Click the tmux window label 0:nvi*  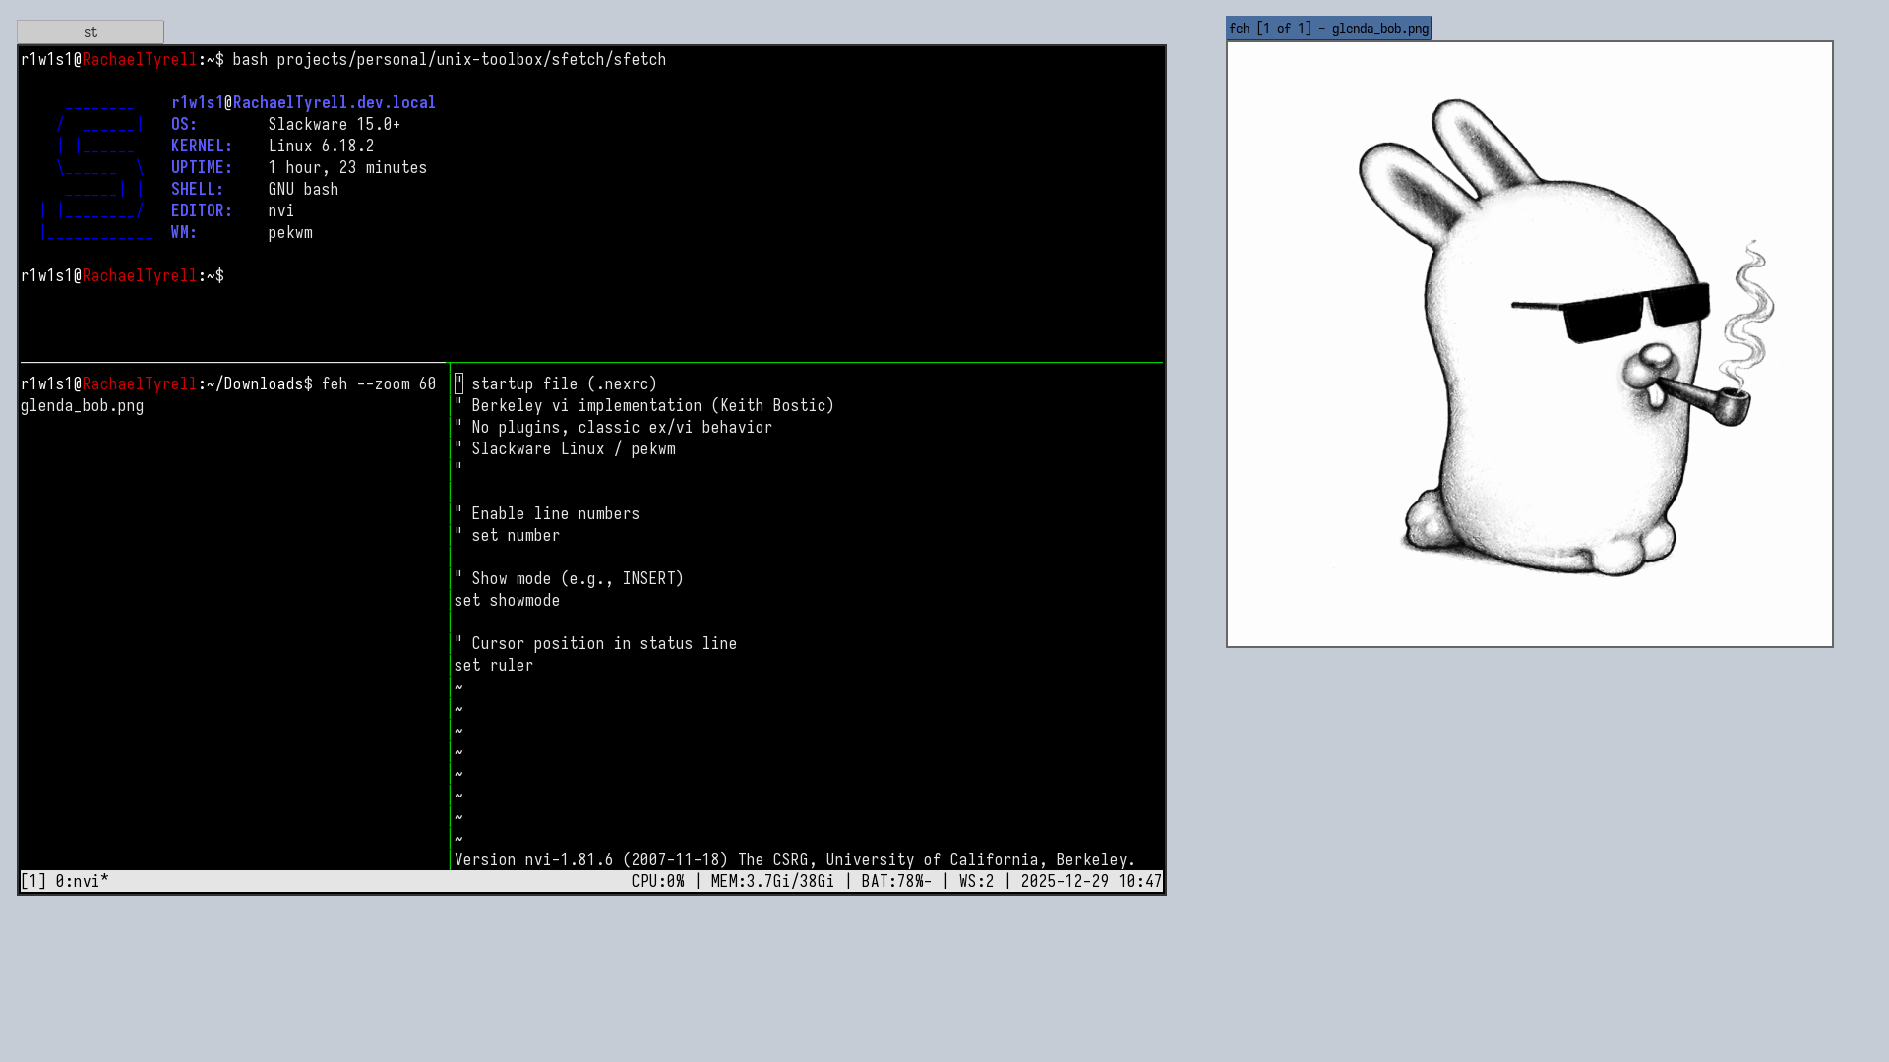82,881
